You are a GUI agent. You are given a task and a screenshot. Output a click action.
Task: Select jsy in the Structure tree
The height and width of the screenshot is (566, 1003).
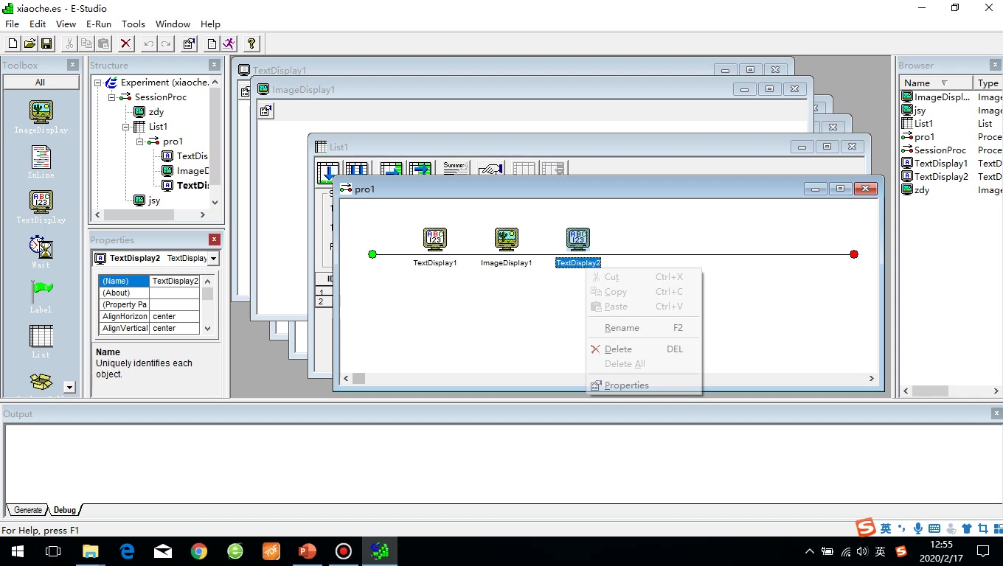(x=154, y=200)
